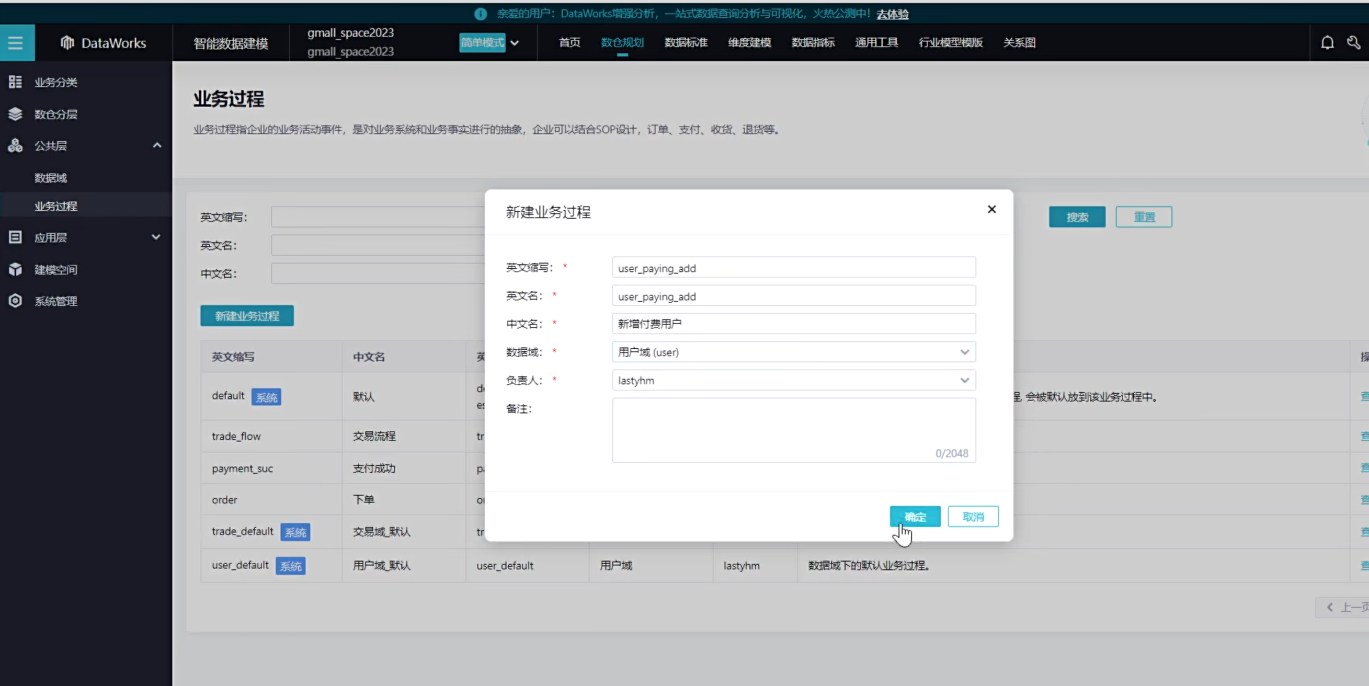Open the 数据域 dropdown
The height and width of the screenshot is (686, 1369).
(793, 352)
